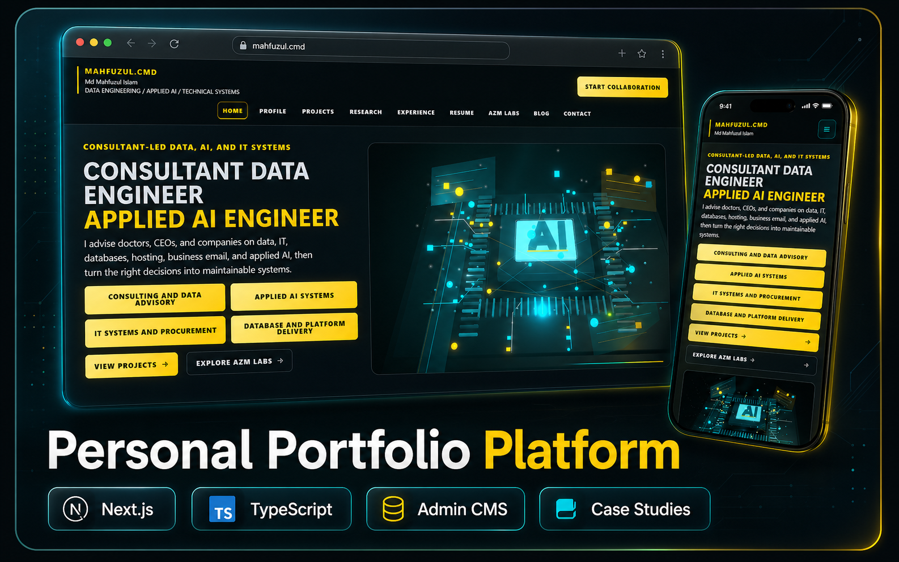Tap phone Consulting and Data Advisory button
Image resolution: width=899 pixels, height=562 pixels.
(x=761, y=256)
